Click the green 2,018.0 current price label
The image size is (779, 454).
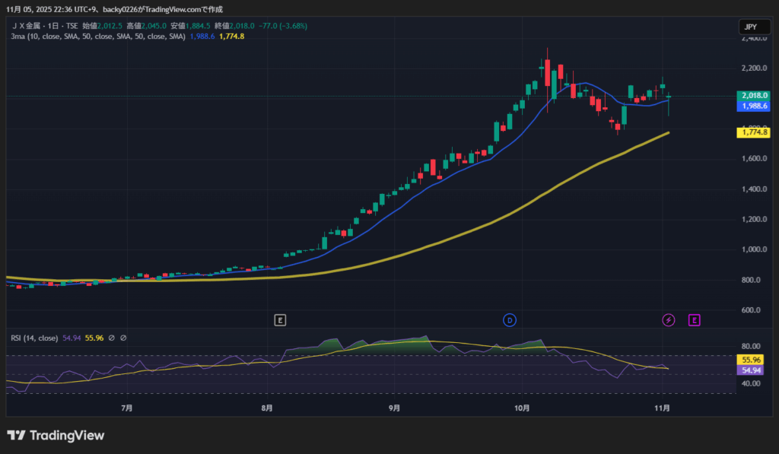click(753, 96)
